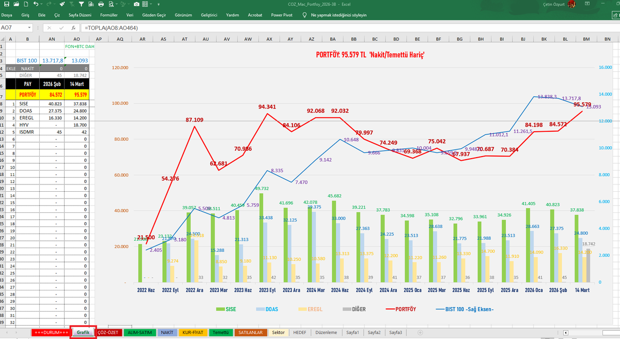Click the Open folder icon in quick access toolbar
Screen dimensions: 620x339
[17, 4]
